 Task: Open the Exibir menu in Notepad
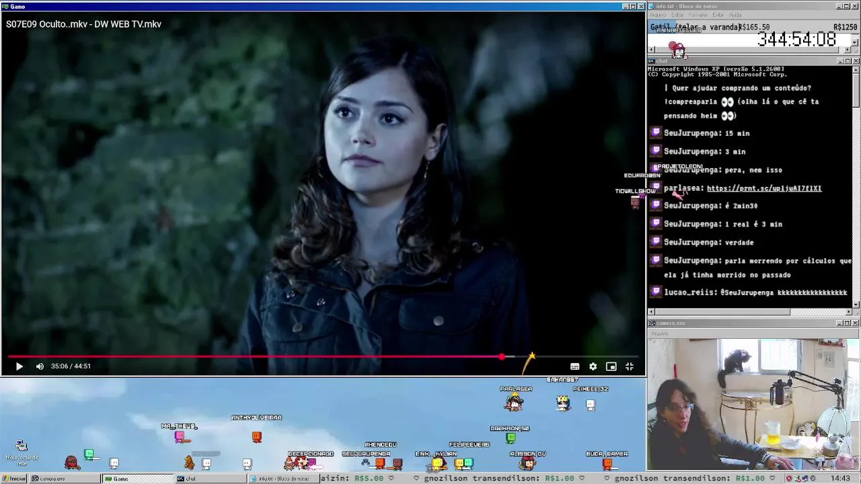[718, 15]
